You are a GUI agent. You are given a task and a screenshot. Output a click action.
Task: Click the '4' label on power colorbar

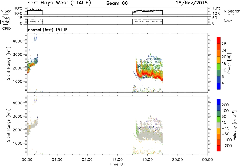pyautogui.click(x=223, y=83)
